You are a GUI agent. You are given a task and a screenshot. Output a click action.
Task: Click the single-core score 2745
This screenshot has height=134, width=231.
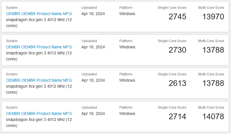pyautogui.click(x=177, y=17)
